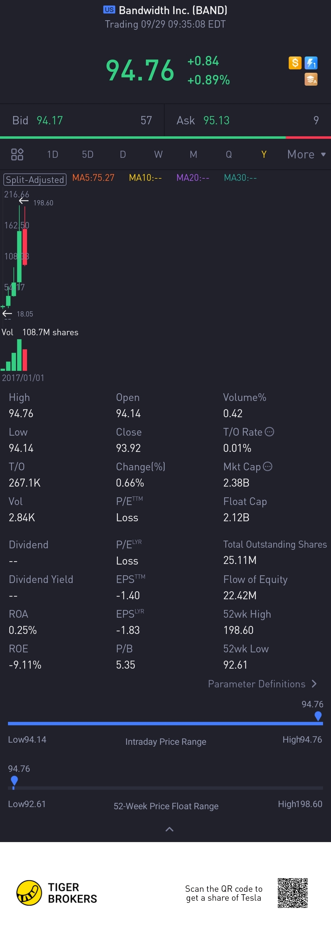Screen dimensions: 331x944
Task: Switch to the 1D chart tab
Action: [53, 154]
